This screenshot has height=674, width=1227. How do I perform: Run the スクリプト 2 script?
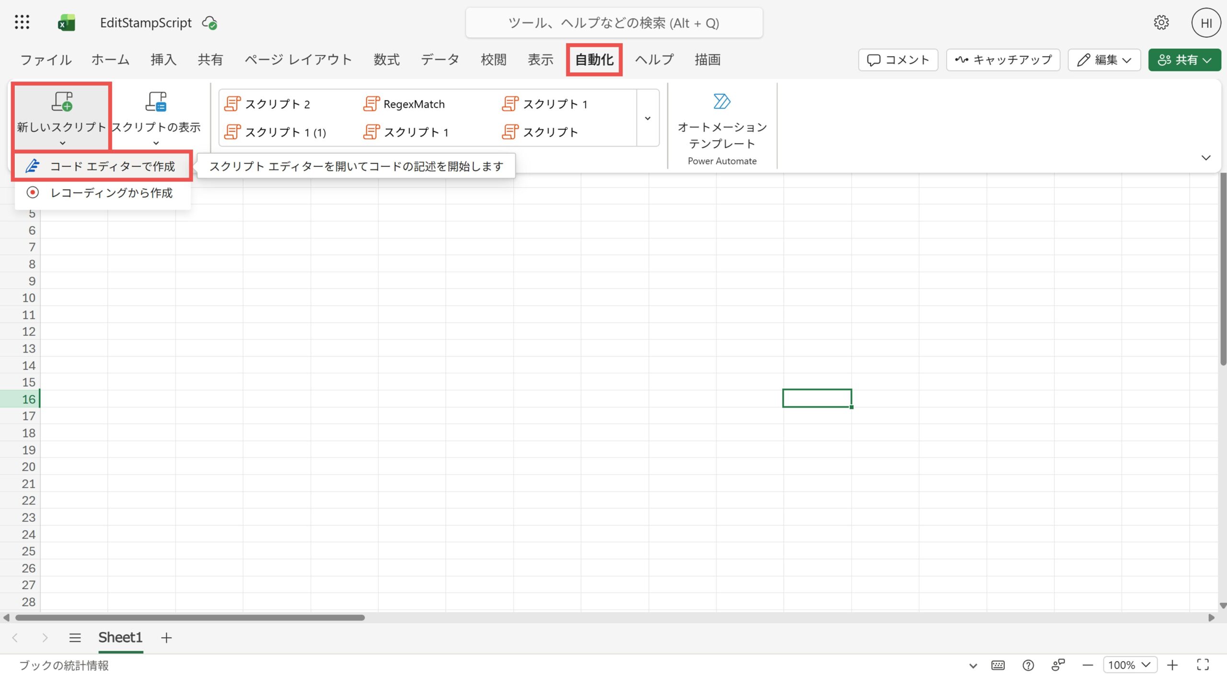point(278,103)
